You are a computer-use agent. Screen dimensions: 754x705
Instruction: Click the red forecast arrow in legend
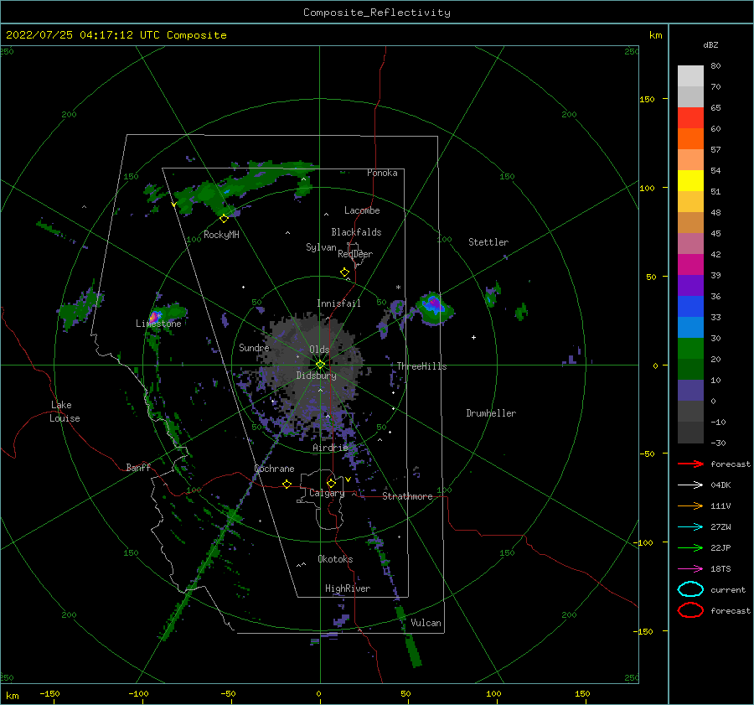tap(690, 464)
